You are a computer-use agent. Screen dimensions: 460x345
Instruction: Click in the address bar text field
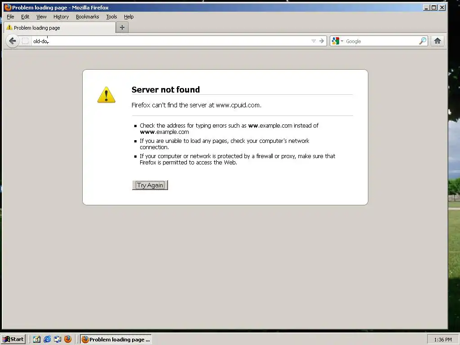(x=170, y=41)
